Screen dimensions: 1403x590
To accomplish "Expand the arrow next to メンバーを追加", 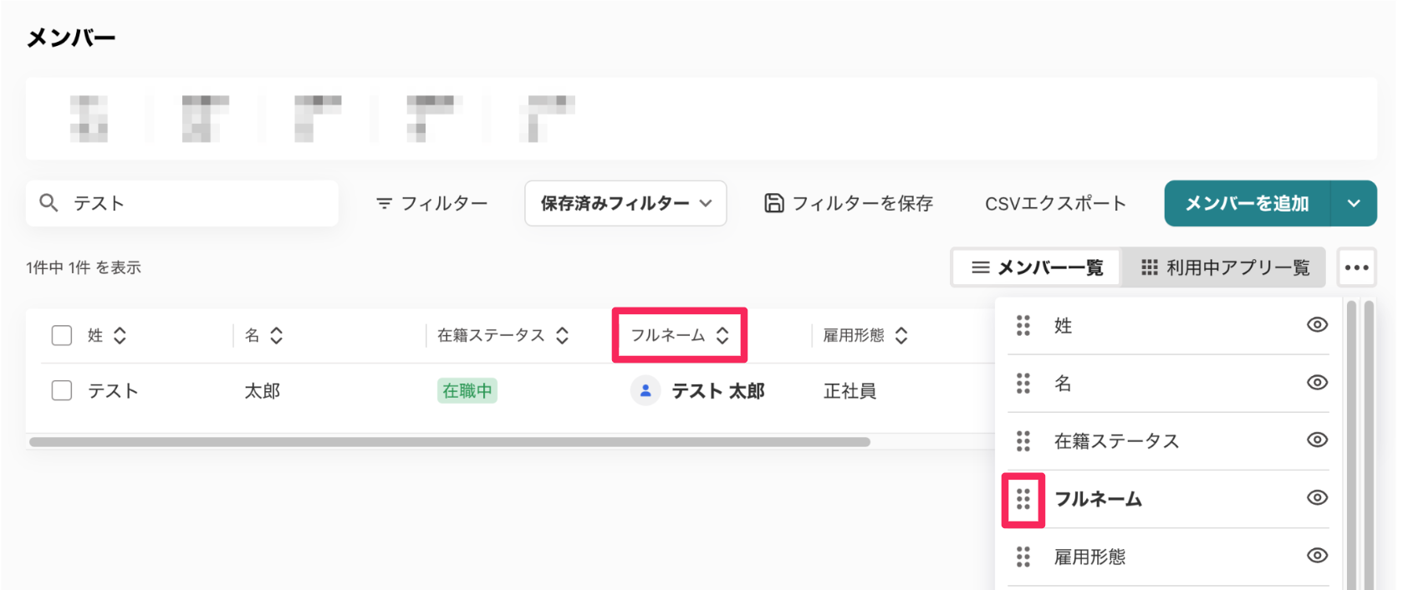I will (1354, 203).
